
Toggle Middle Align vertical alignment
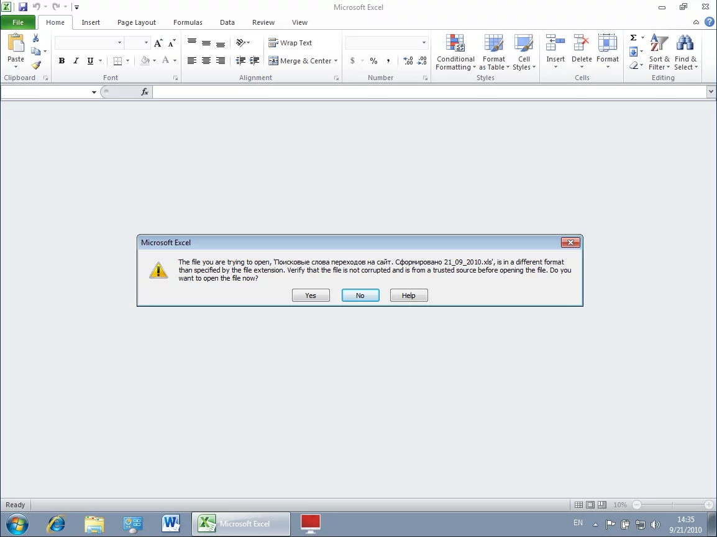pyautogui.click(x=206, y=42)
